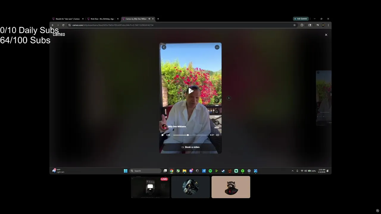Click the taskbar Search box
The width and height of the screenshot is (381, 214).
point(146,171)
